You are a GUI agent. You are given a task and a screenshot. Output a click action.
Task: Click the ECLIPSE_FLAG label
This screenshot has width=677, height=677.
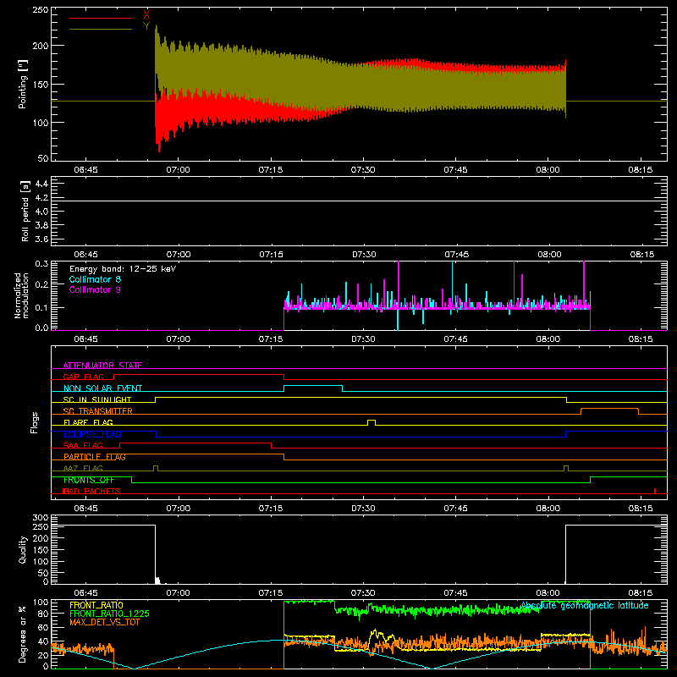click(92, 434)
